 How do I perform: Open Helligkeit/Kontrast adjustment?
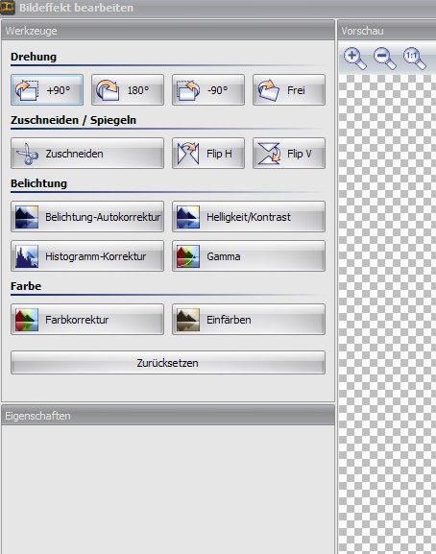(x=249, y=217)
